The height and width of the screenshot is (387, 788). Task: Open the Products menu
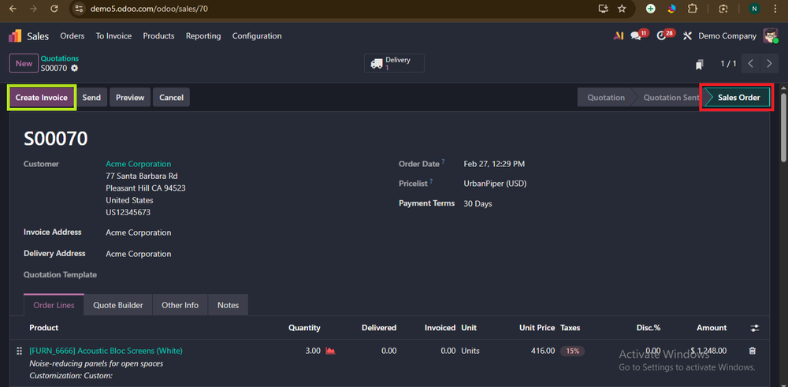(x=159, y=36)
